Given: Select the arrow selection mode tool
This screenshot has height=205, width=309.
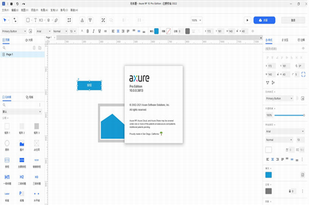Looking at the screenshot, I should pos(4,20).
